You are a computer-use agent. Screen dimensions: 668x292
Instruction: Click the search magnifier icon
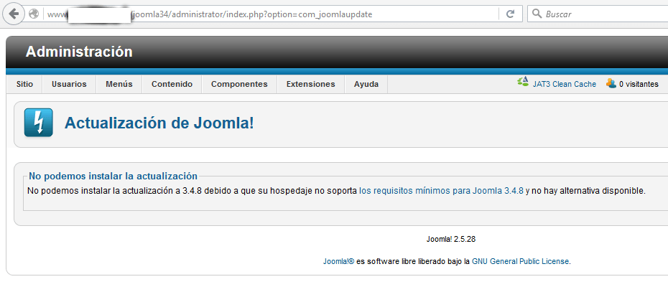(537, 14)
